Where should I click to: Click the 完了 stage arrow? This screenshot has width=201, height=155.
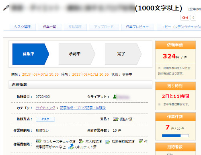(123, 54)
